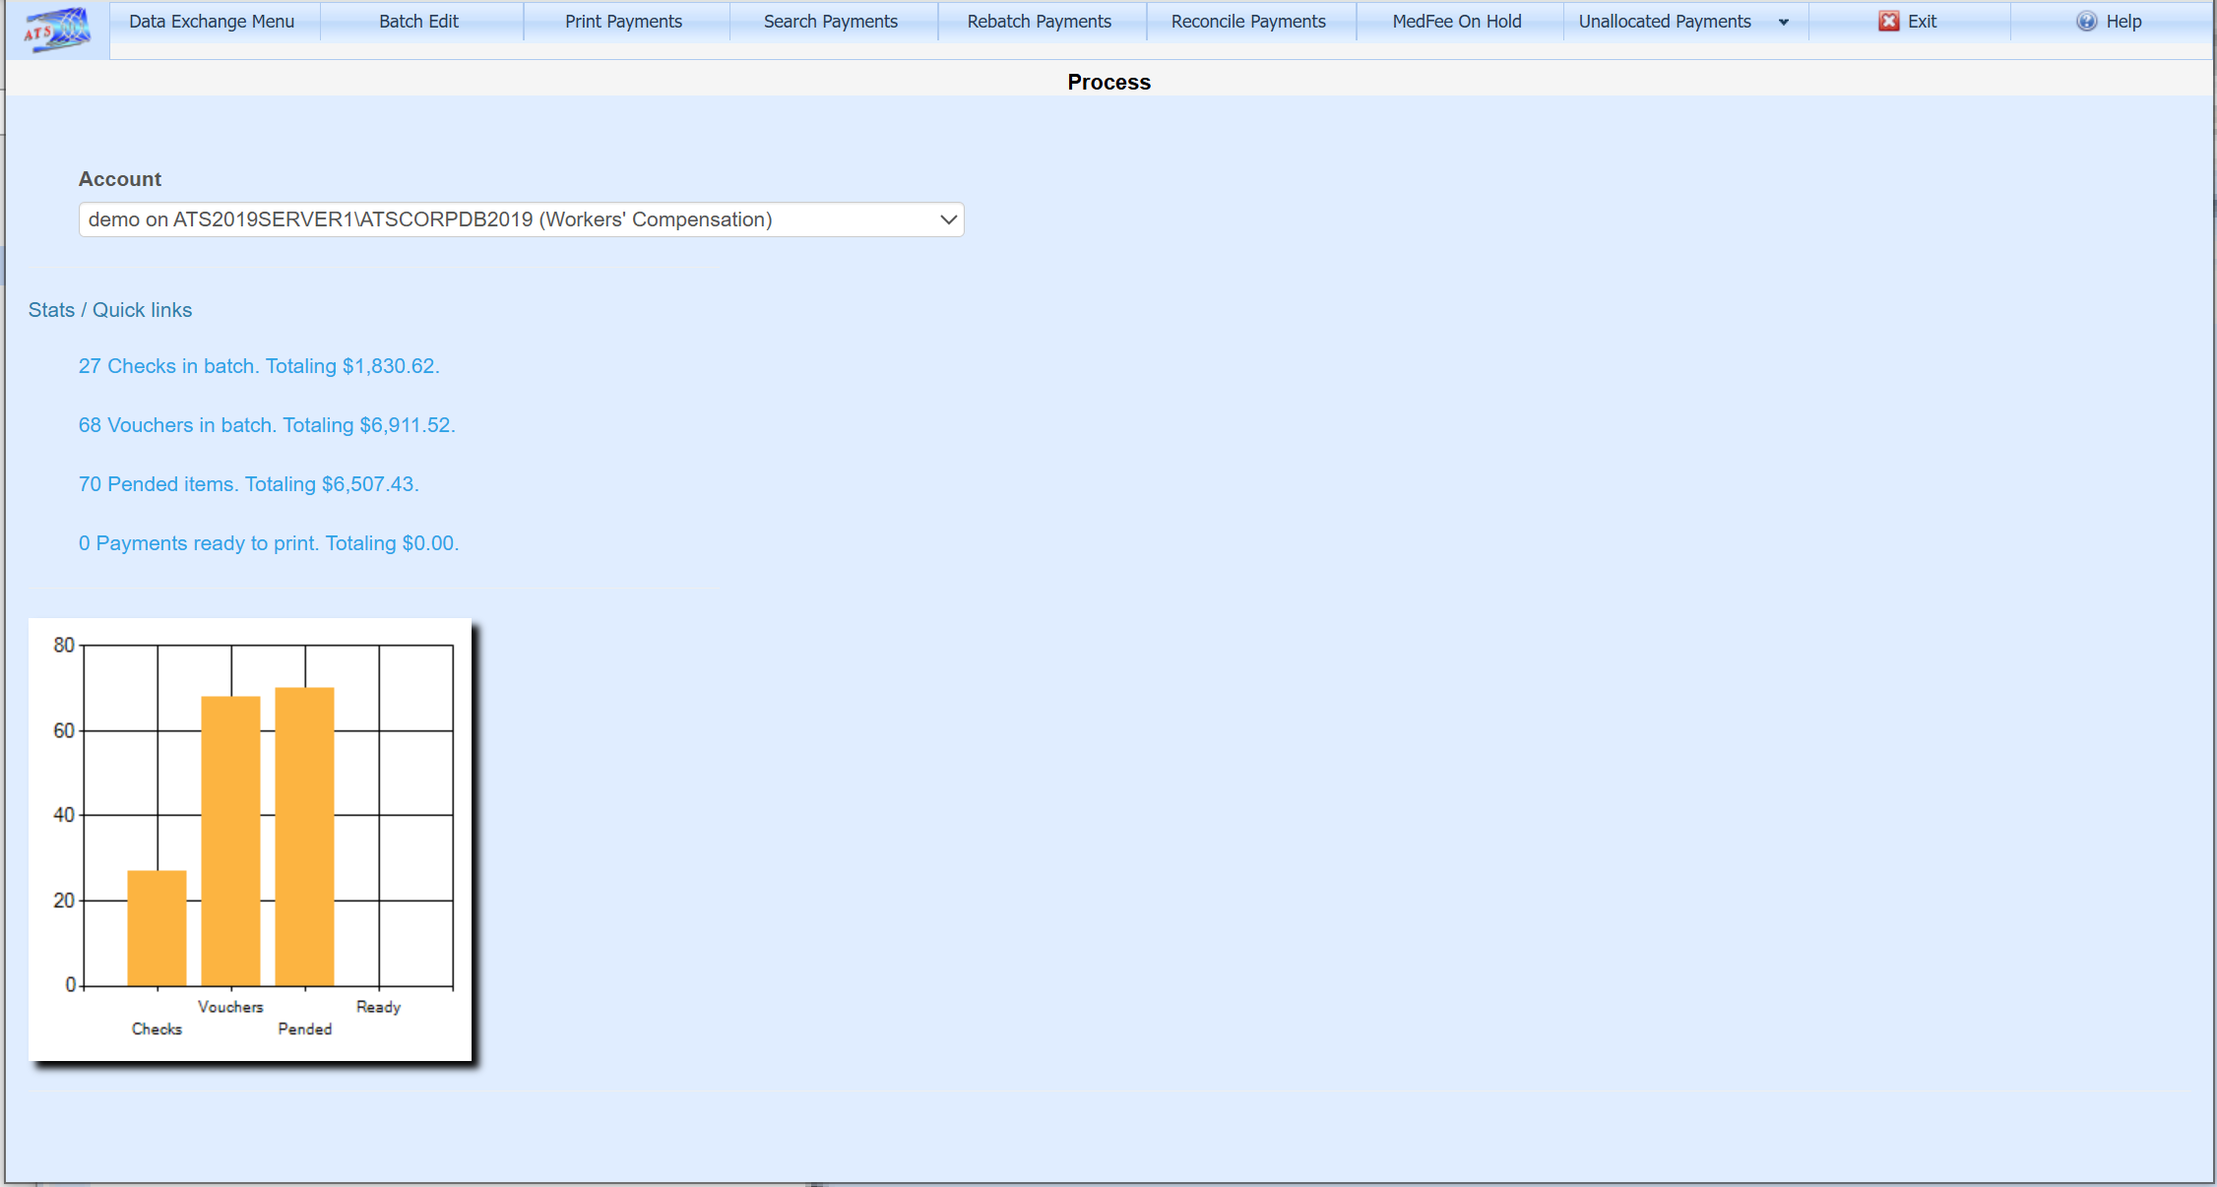The width and height of the screenshot is (2217, 1187).
Task: Click the Pended bar in the chart
Action: point(304,837)
